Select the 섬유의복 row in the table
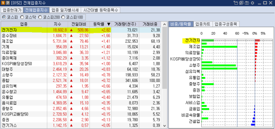Viewport: 275px width, 129px height. coord(81,86)
